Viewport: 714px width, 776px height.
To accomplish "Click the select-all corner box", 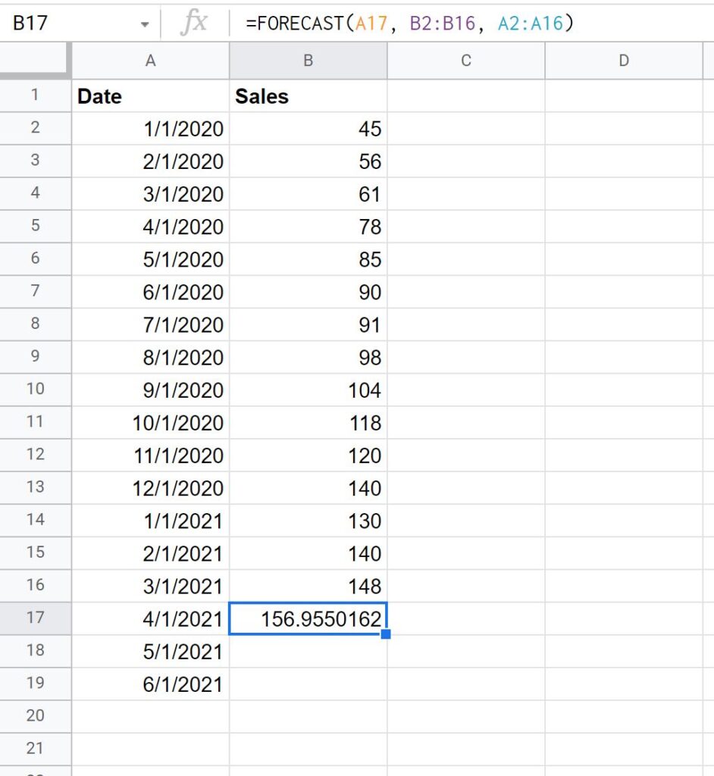I will [x=35, y=61].
